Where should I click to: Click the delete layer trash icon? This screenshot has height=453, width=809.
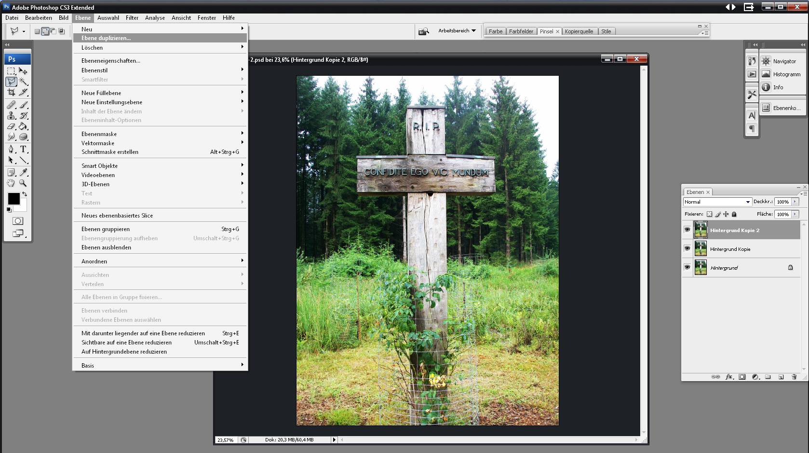(x=794, y=377)
